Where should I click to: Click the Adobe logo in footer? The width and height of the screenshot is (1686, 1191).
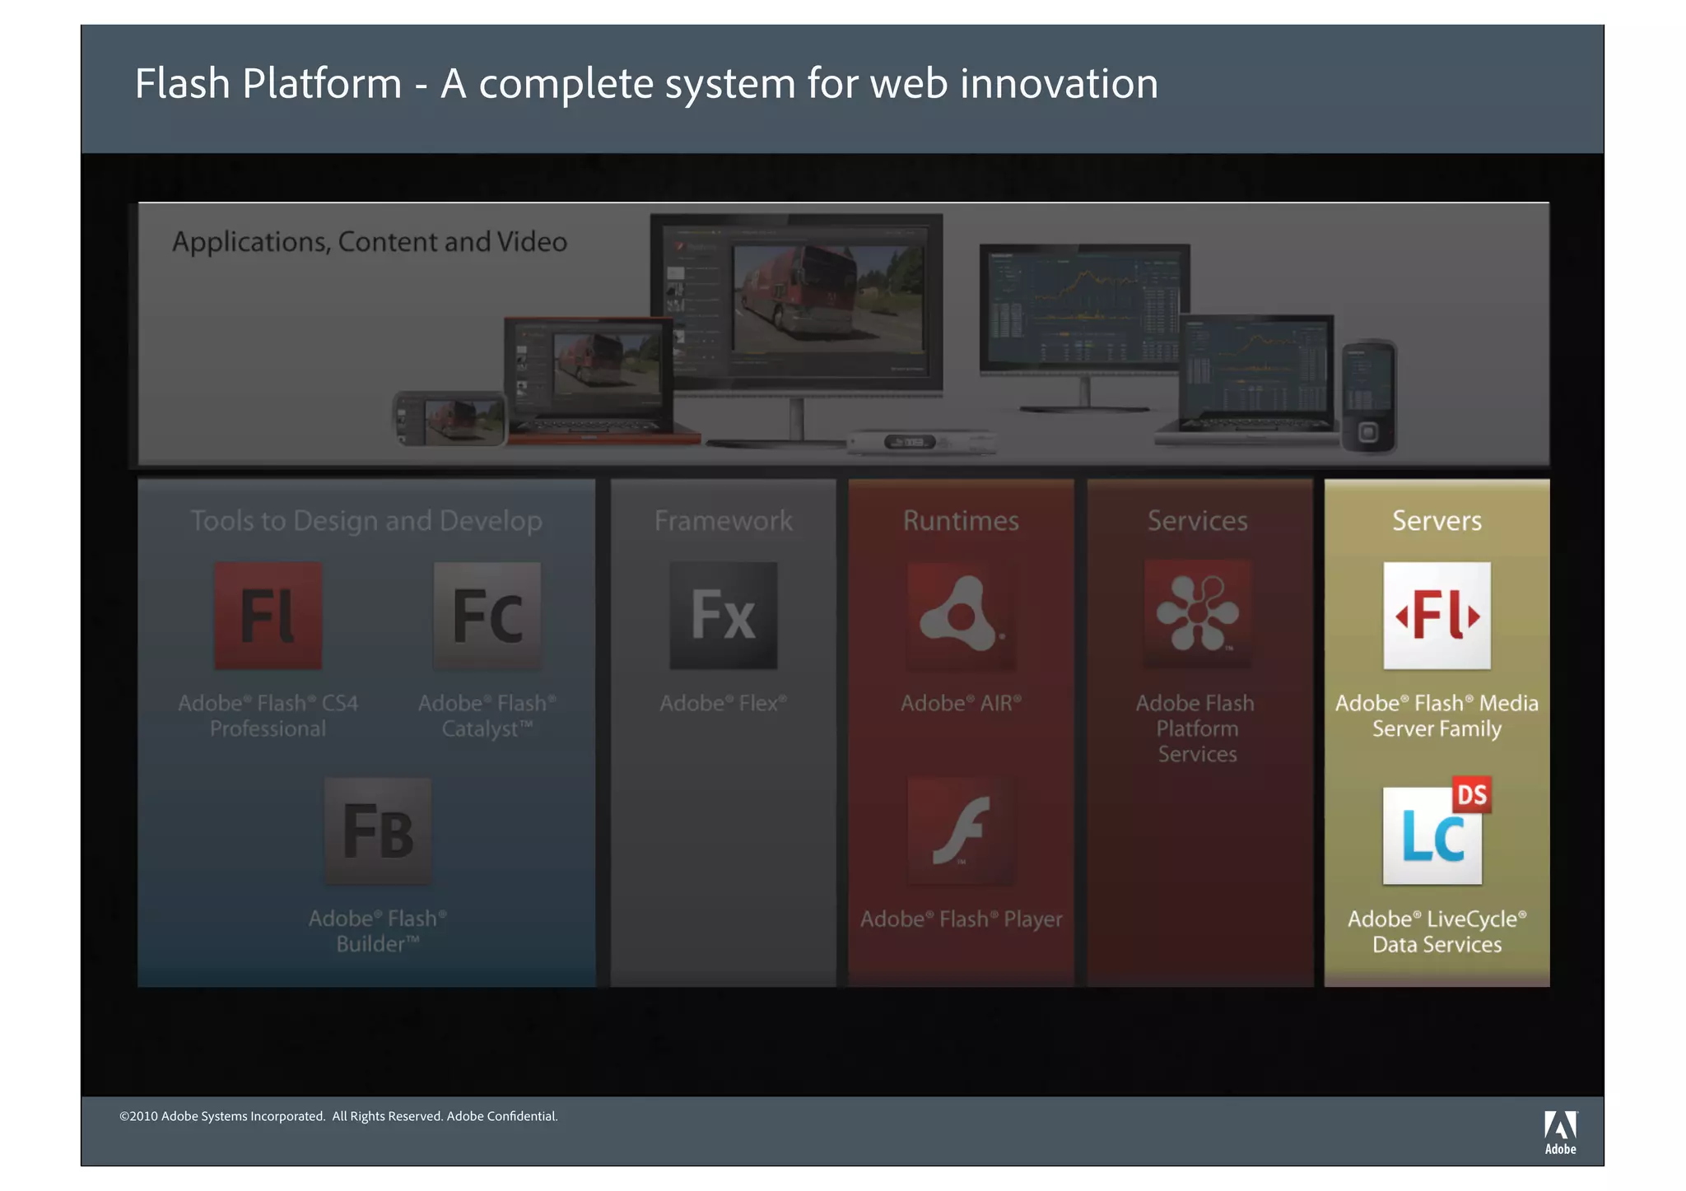click(x=1560, y=1133)
